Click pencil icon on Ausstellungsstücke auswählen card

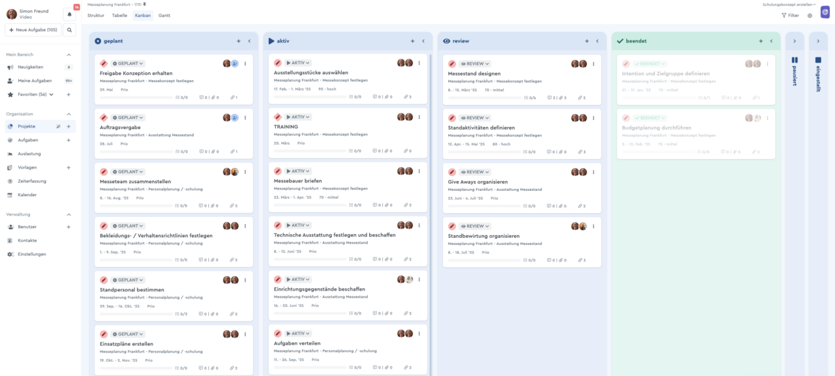click(x=278, y=63)
